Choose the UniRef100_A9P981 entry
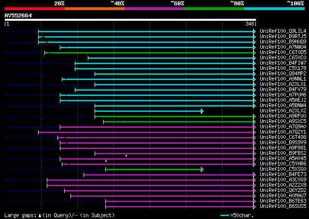 (x=283, y=148)
